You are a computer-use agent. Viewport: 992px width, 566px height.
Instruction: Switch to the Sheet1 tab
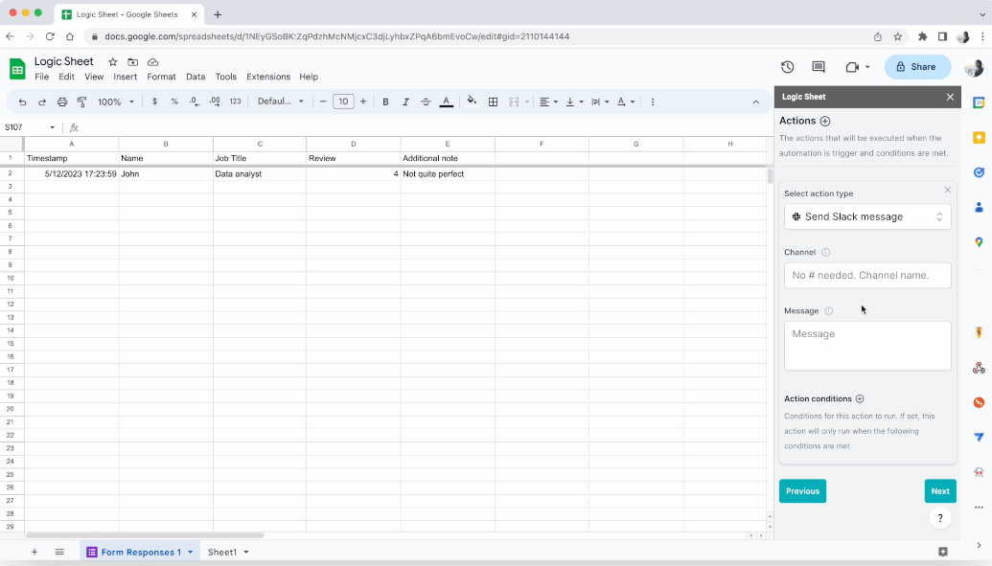point(221,552)
